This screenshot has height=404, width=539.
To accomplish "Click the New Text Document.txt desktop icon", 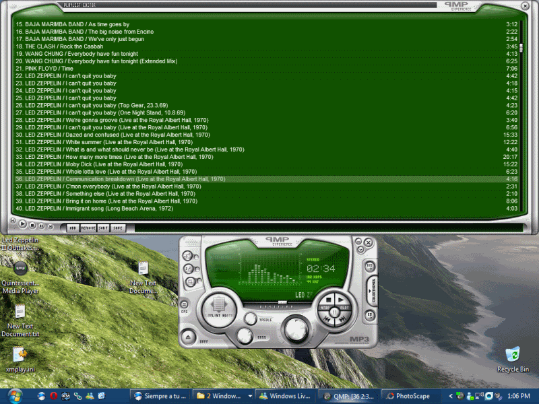I will pyautogui.click(x=20, y=321).
